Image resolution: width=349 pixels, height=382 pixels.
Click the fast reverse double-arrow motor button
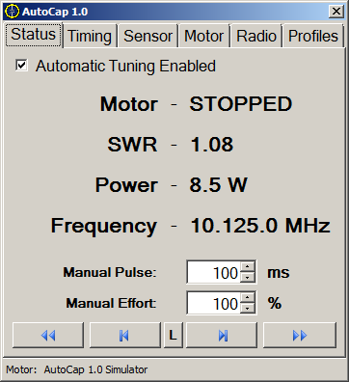(48, 336)
